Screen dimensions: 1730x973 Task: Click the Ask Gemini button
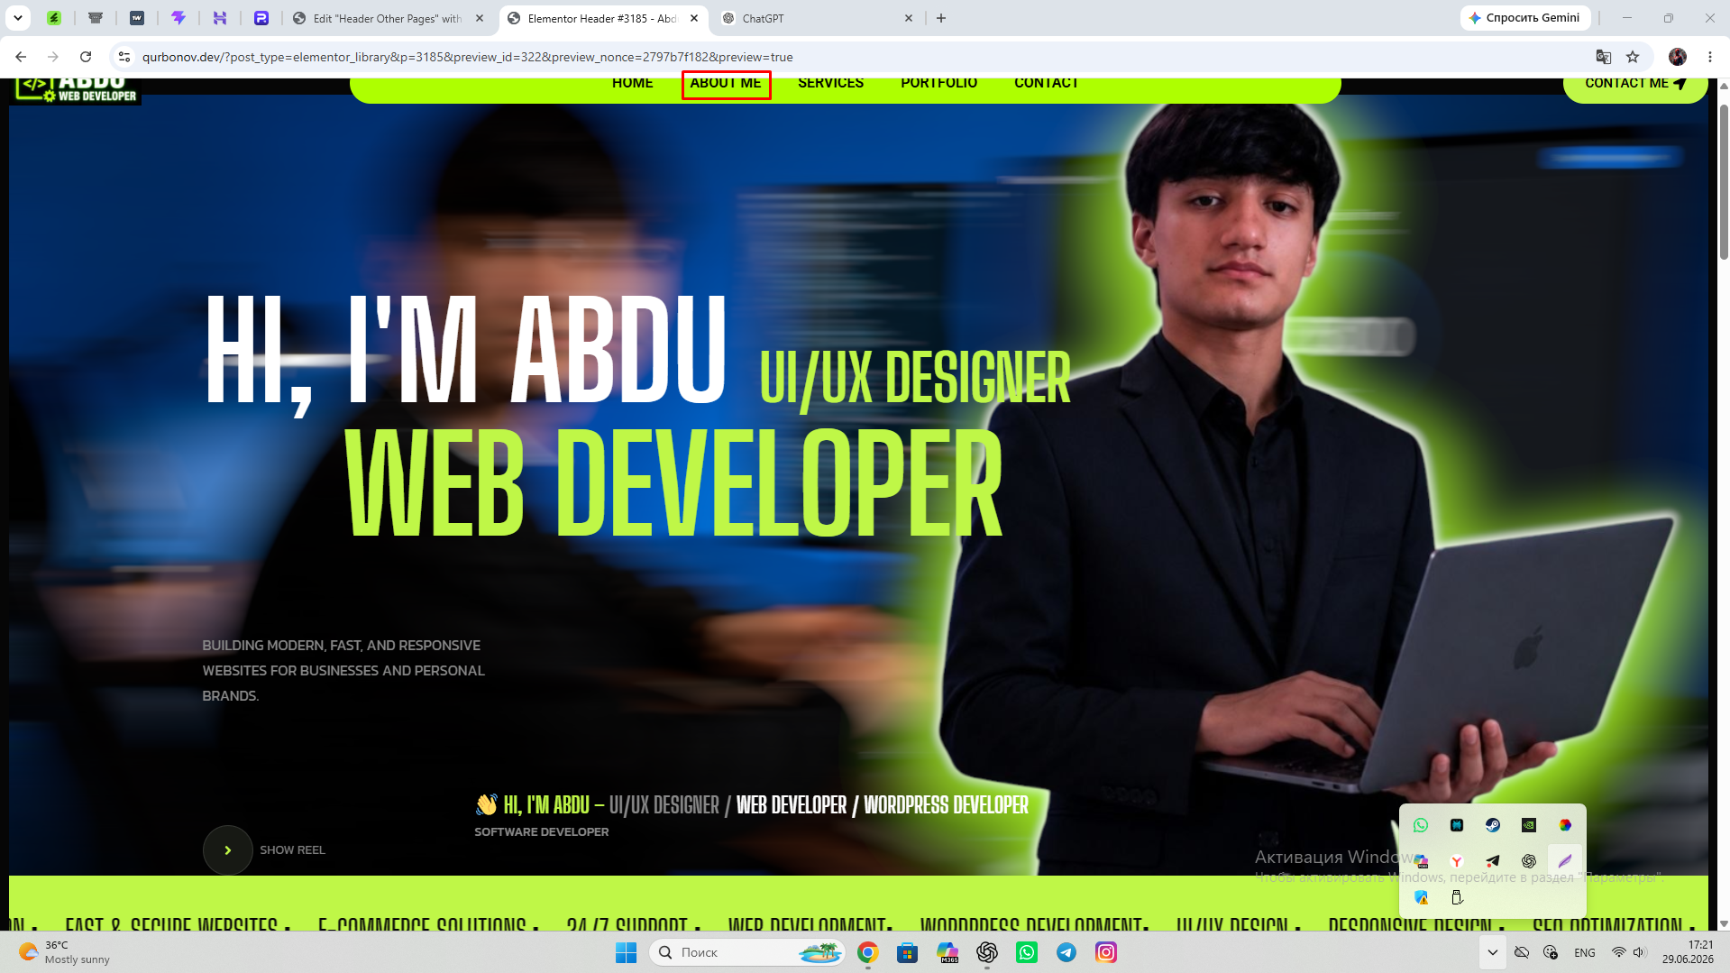(x=1525, y=18)
